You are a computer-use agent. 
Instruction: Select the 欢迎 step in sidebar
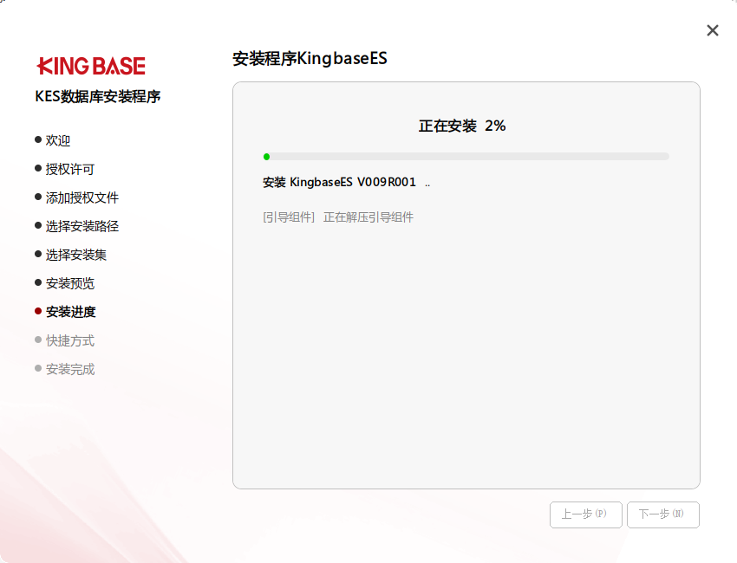tap(58, 140)
